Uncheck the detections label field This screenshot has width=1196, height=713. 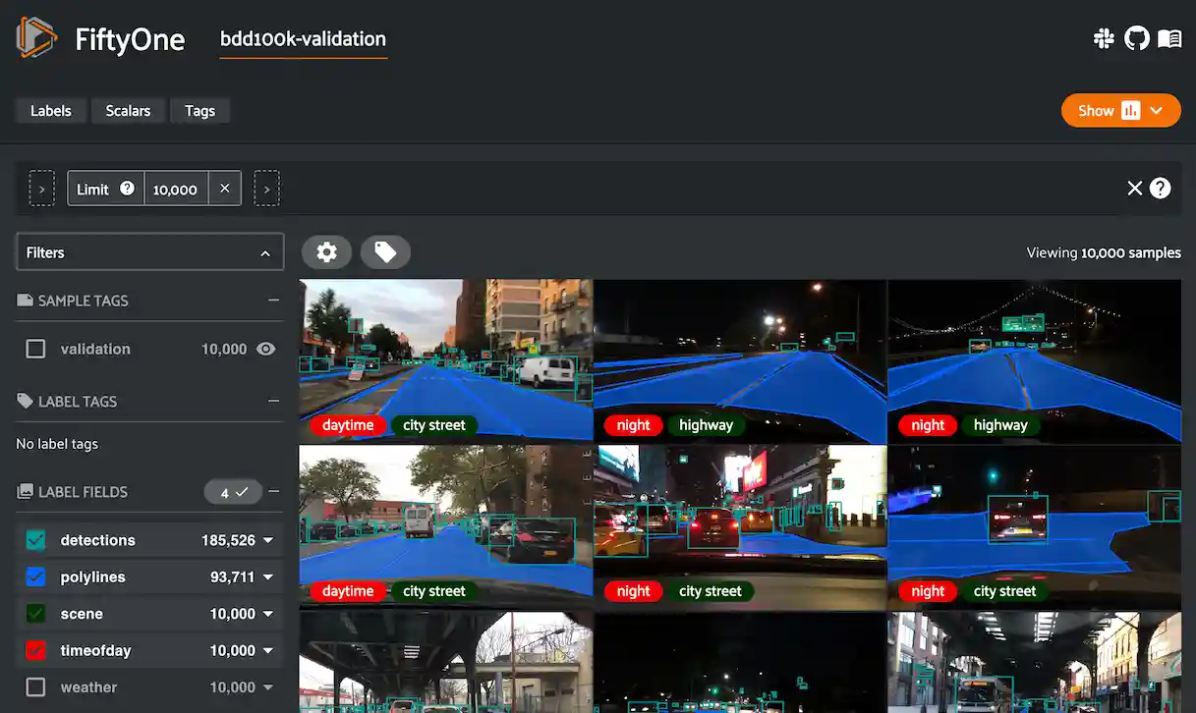pyautogui.click(x=35, y=540)
